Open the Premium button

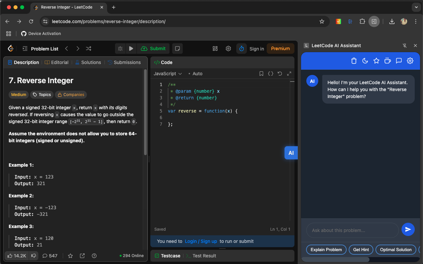[281, 49]
